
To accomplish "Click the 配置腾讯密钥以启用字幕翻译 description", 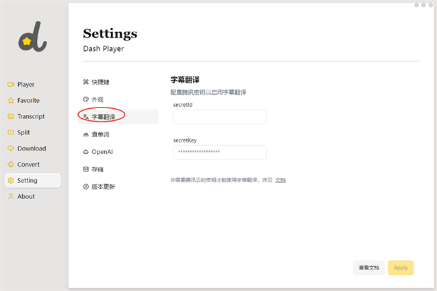I will click(208, 92).
